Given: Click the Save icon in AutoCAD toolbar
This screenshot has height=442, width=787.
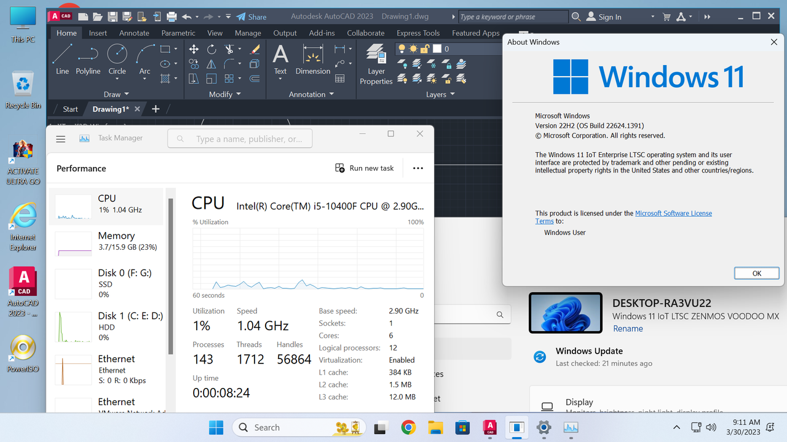Looking at the screenshot, I should click(x=113, y=17).
